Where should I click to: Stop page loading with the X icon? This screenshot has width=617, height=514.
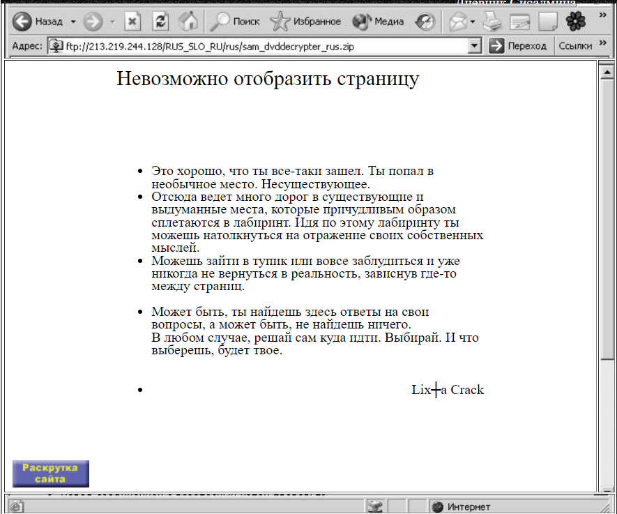(133, 22)
